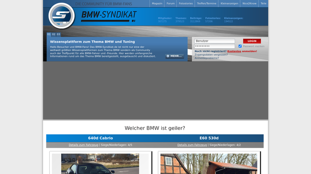Click the 640d Cabrio heading

click(101, 138)
